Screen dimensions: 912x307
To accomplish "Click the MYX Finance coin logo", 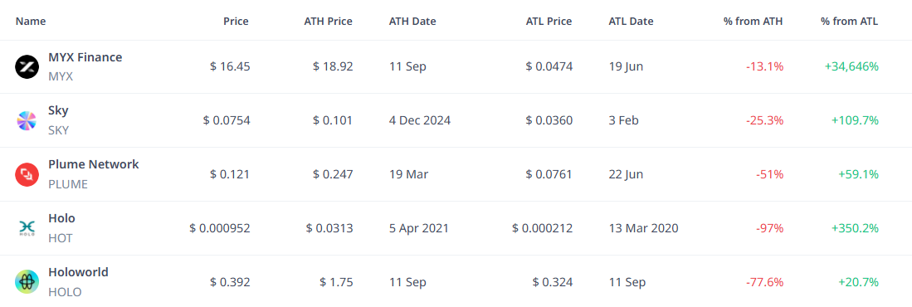I will pyautogui.click(x=27, y=67).
